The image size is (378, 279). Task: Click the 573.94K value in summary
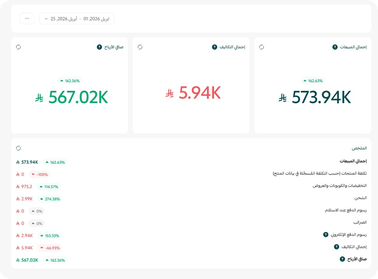coord(27,162)
